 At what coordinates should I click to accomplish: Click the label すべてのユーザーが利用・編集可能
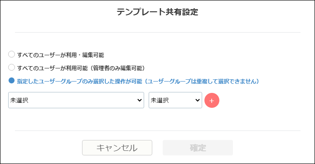click(x=60, y=55)
